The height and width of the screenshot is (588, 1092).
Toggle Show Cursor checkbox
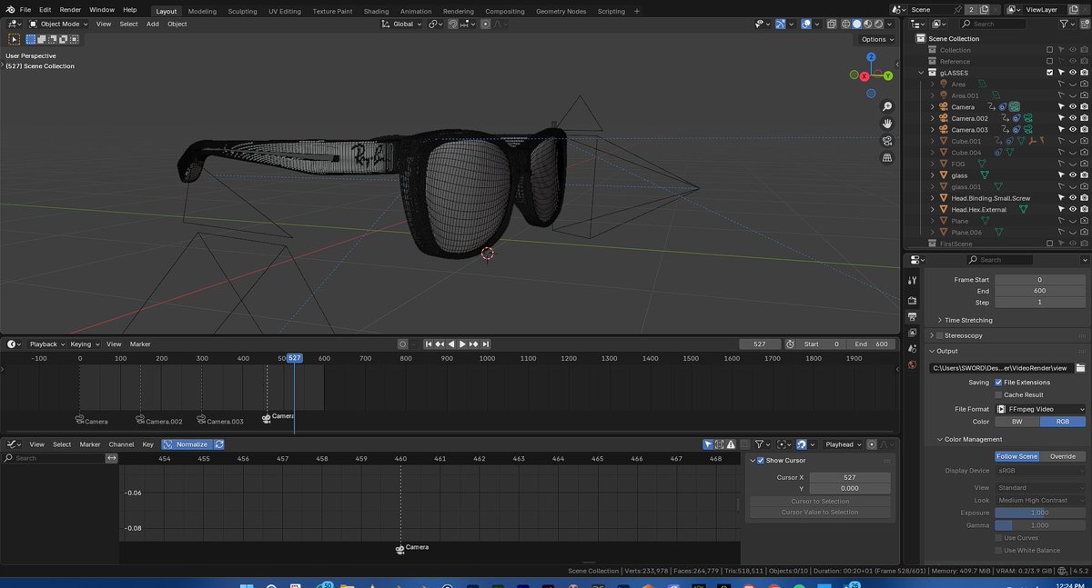pyautogui.click(x=761, y=461)
